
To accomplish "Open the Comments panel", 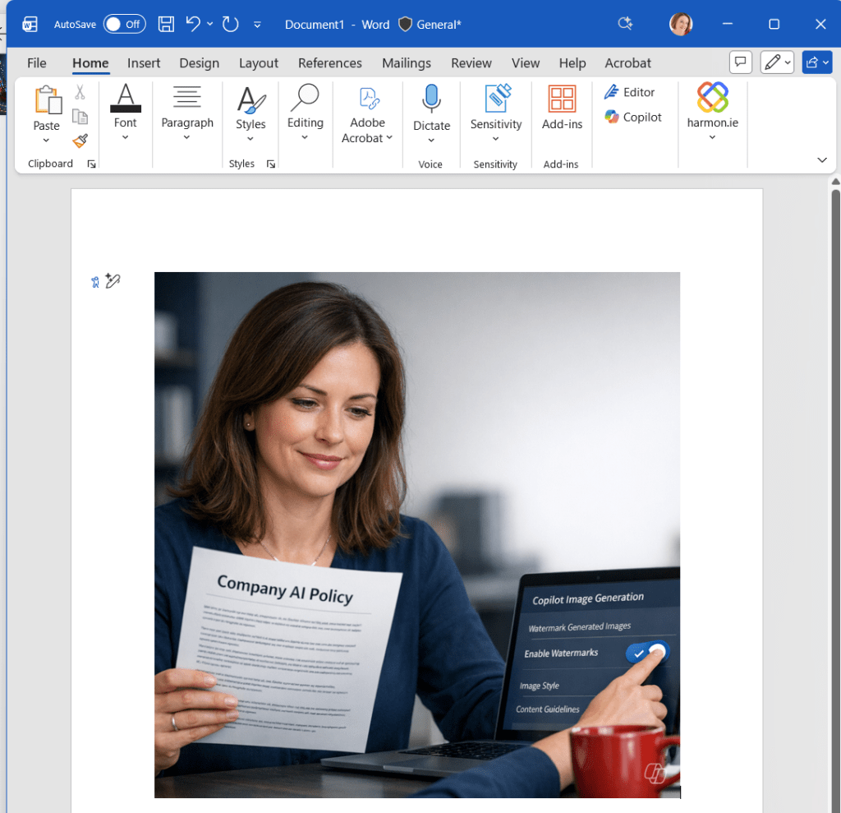I will 740,62.
